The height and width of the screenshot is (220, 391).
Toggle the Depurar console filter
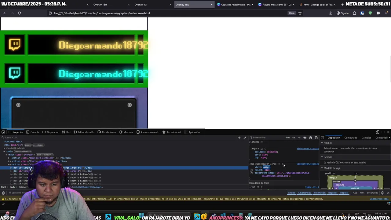click(344, 193)
